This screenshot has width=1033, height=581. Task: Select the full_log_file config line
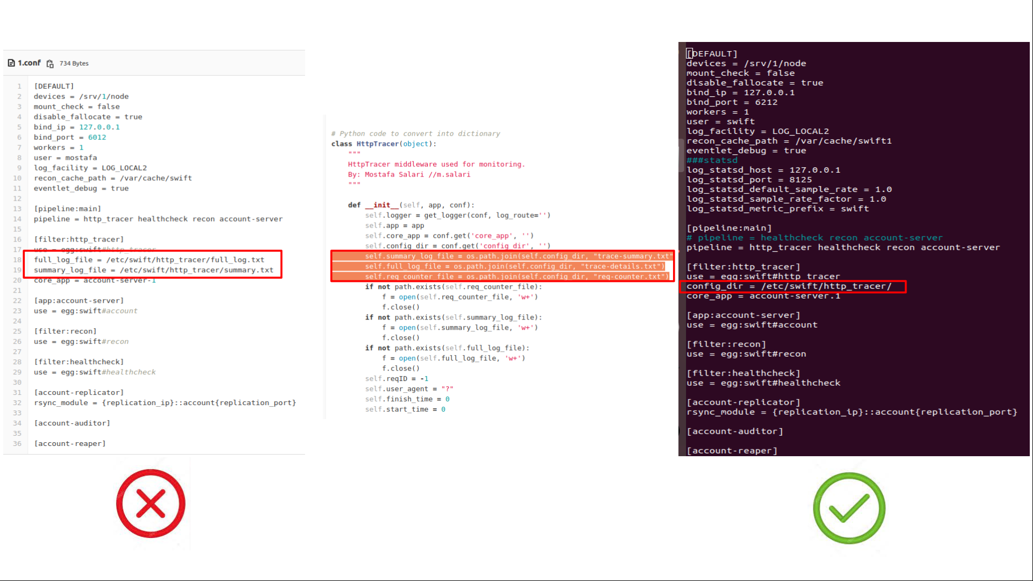[149, 260]
